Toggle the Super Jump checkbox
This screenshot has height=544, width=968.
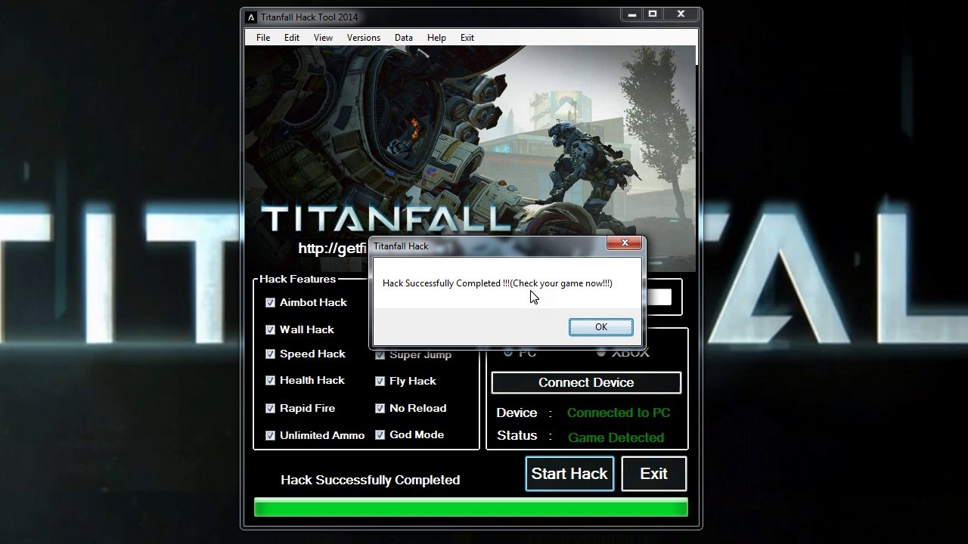[380, 355]
